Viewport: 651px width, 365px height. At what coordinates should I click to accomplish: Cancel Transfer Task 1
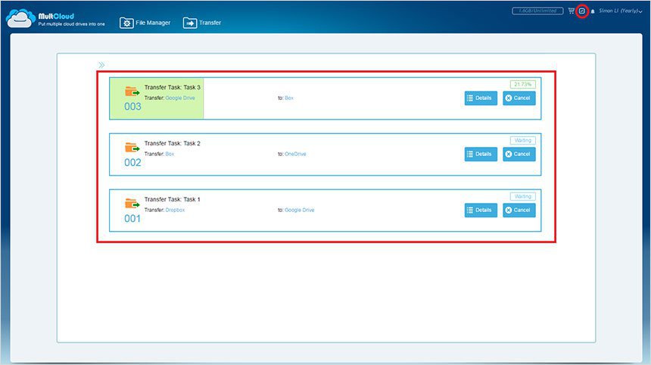519,210
